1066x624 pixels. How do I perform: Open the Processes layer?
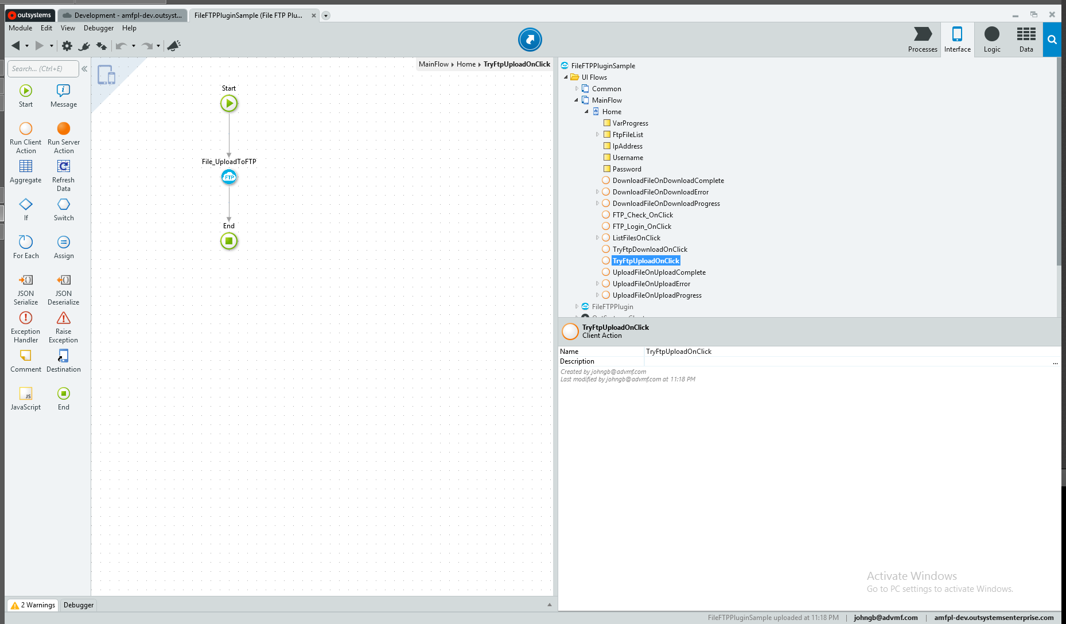click(923, 40)
